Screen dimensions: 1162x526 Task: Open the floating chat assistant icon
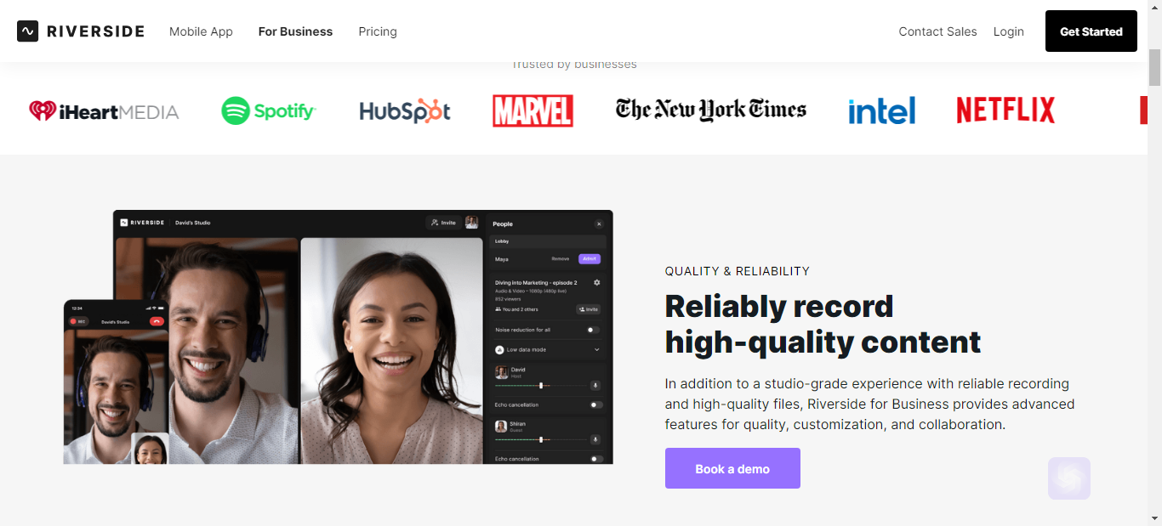[1069, 478]
